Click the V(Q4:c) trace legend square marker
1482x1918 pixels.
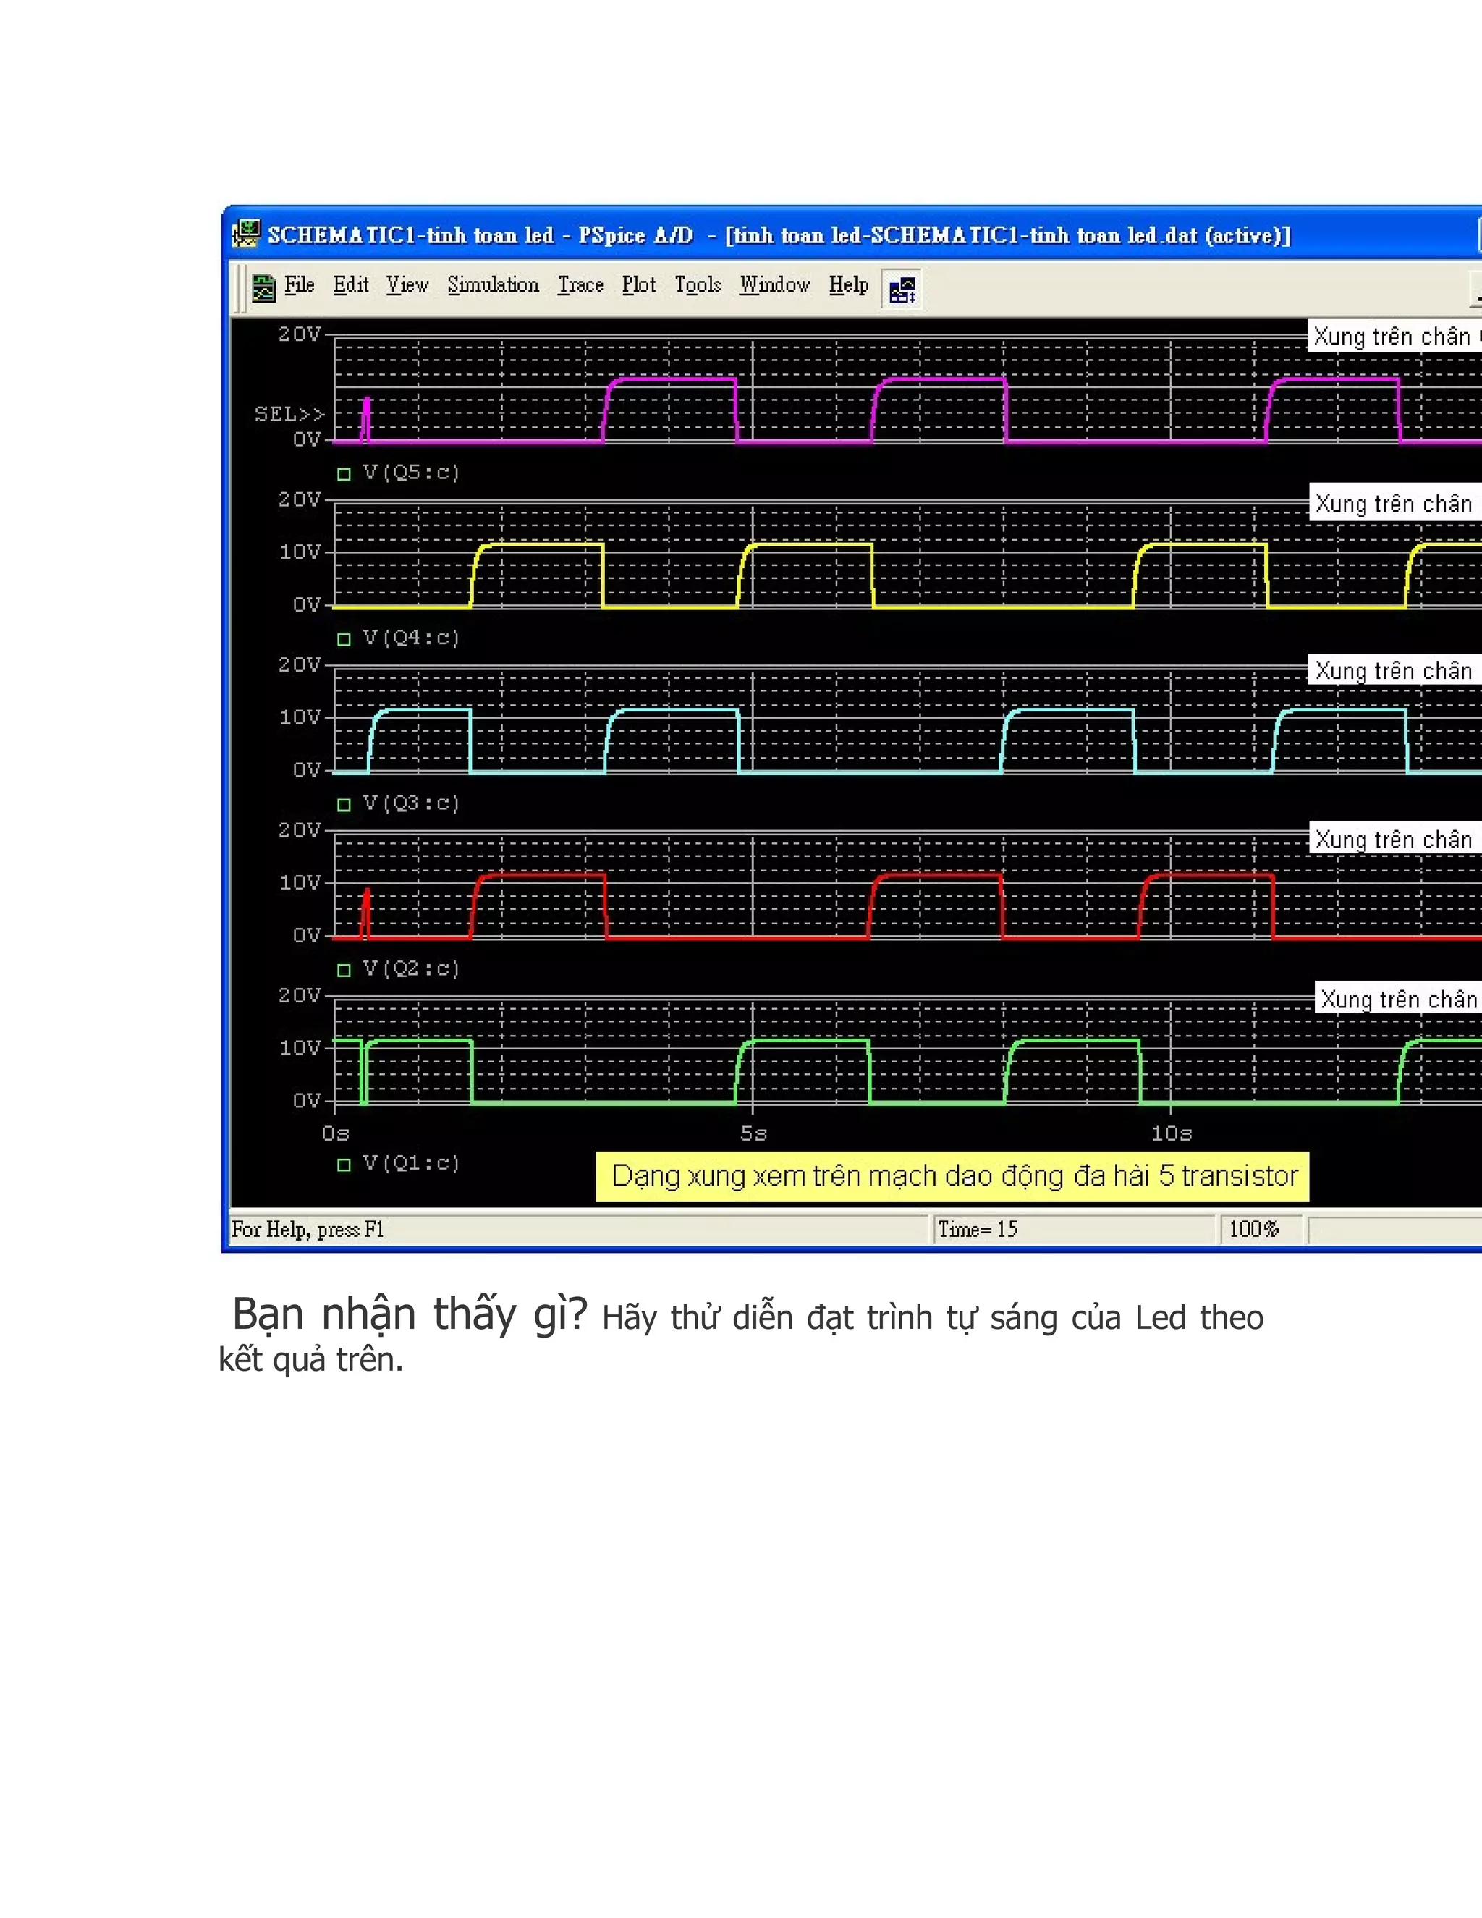tap(344, 639)
